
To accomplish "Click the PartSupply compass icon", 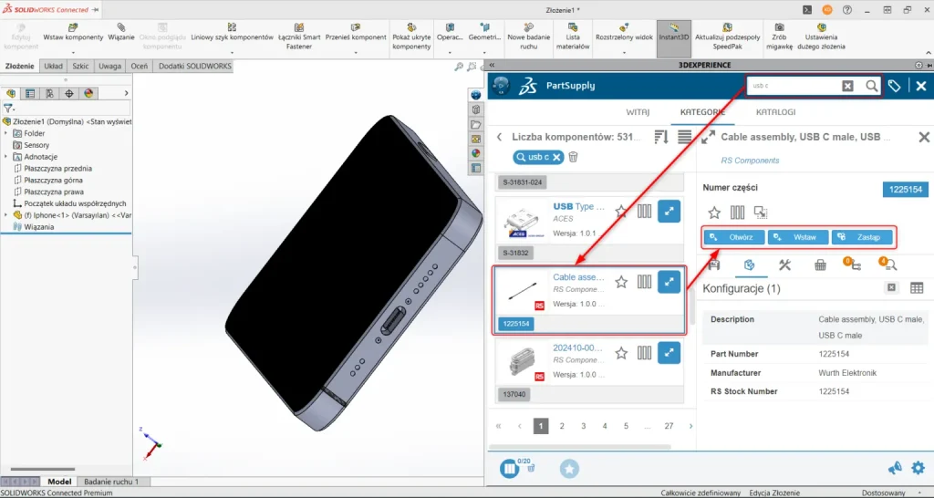I will tap(502, 86).
